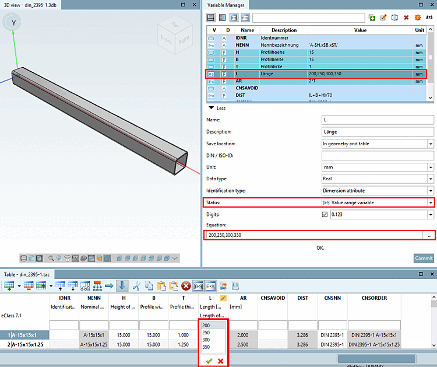Cancel value selection with red X
This screenshot has height=367, width=437.
click(x=220, y=361)
